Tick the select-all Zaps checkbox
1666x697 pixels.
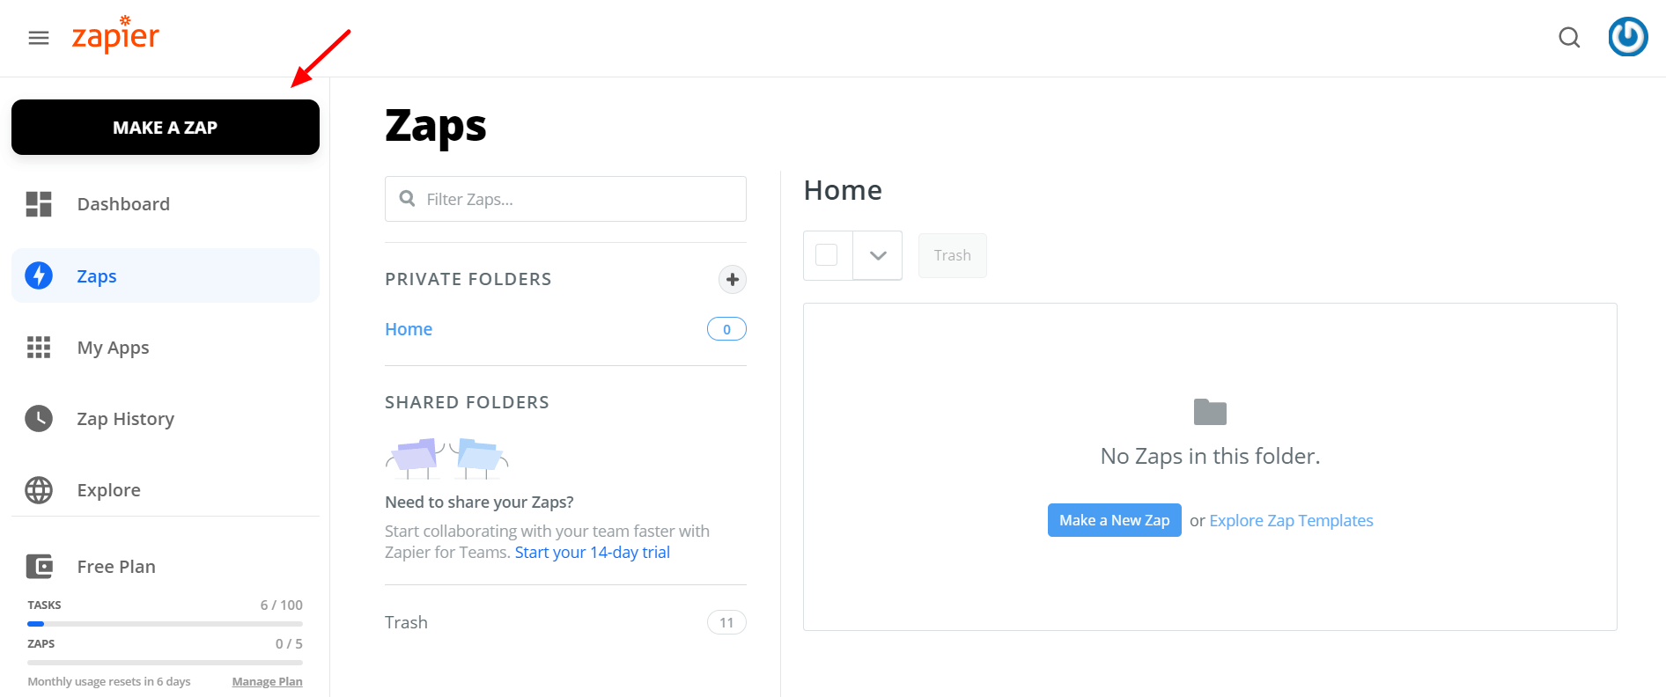(x=827, y=255)
